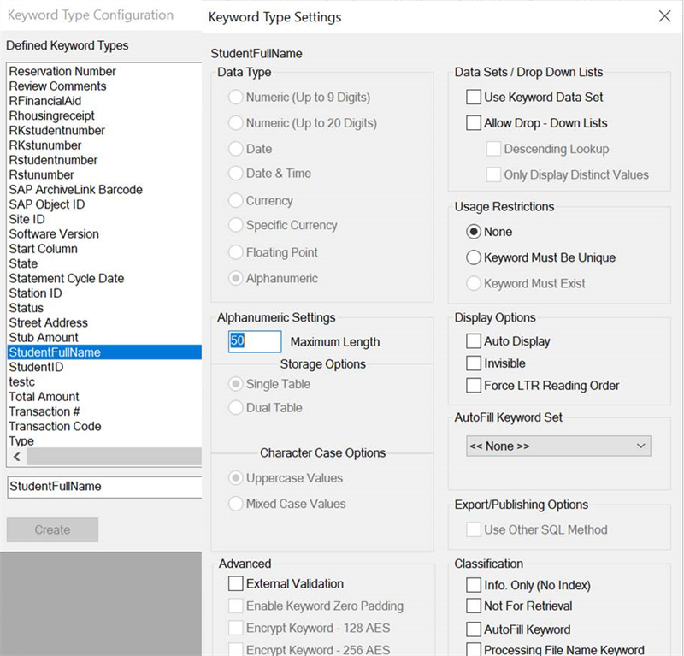The image size is (684, 656).
Task: Click the Descending Lookup checkbox
Action: 493,149
